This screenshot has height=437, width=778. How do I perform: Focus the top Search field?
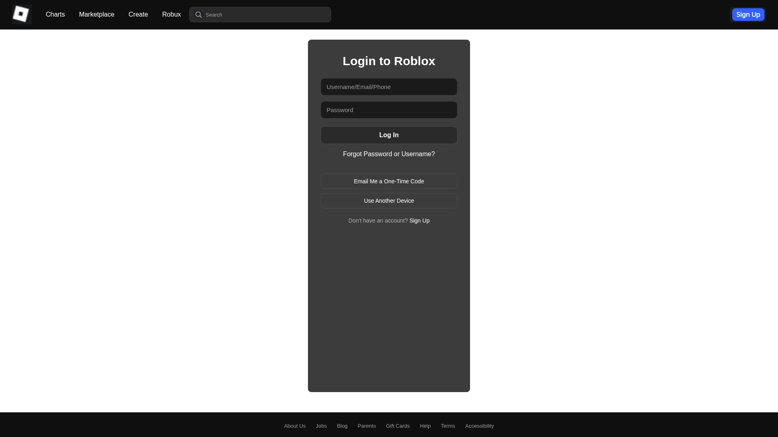(260, 15)
